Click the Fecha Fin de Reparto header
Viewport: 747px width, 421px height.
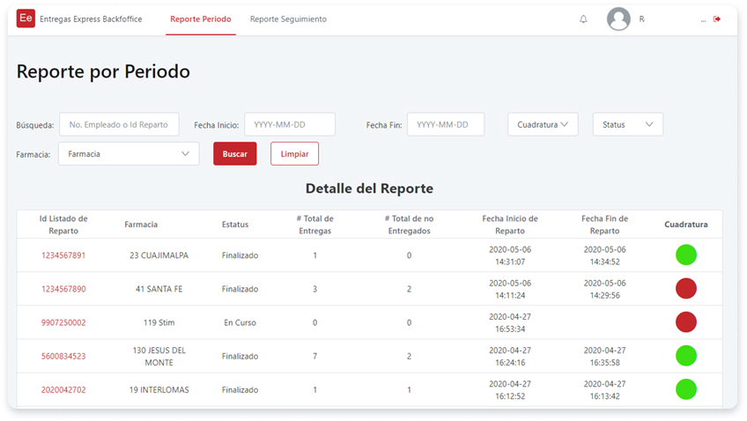[x=604, y=225]
